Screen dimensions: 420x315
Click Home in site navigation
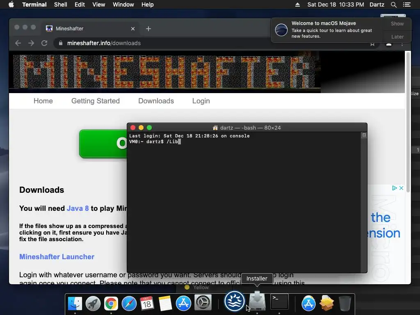tap(43, 101)
